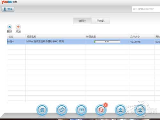The width and height of the screenshot is (160, 120).
Task: Open the home icon in dock
Action: tap(42, 110)
